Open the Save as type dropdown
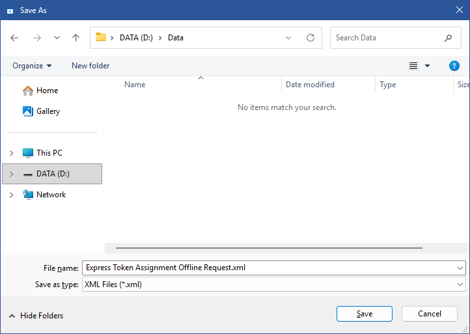Image resolution: width=470 pixels, height=334 pixels. pos(461,285)
